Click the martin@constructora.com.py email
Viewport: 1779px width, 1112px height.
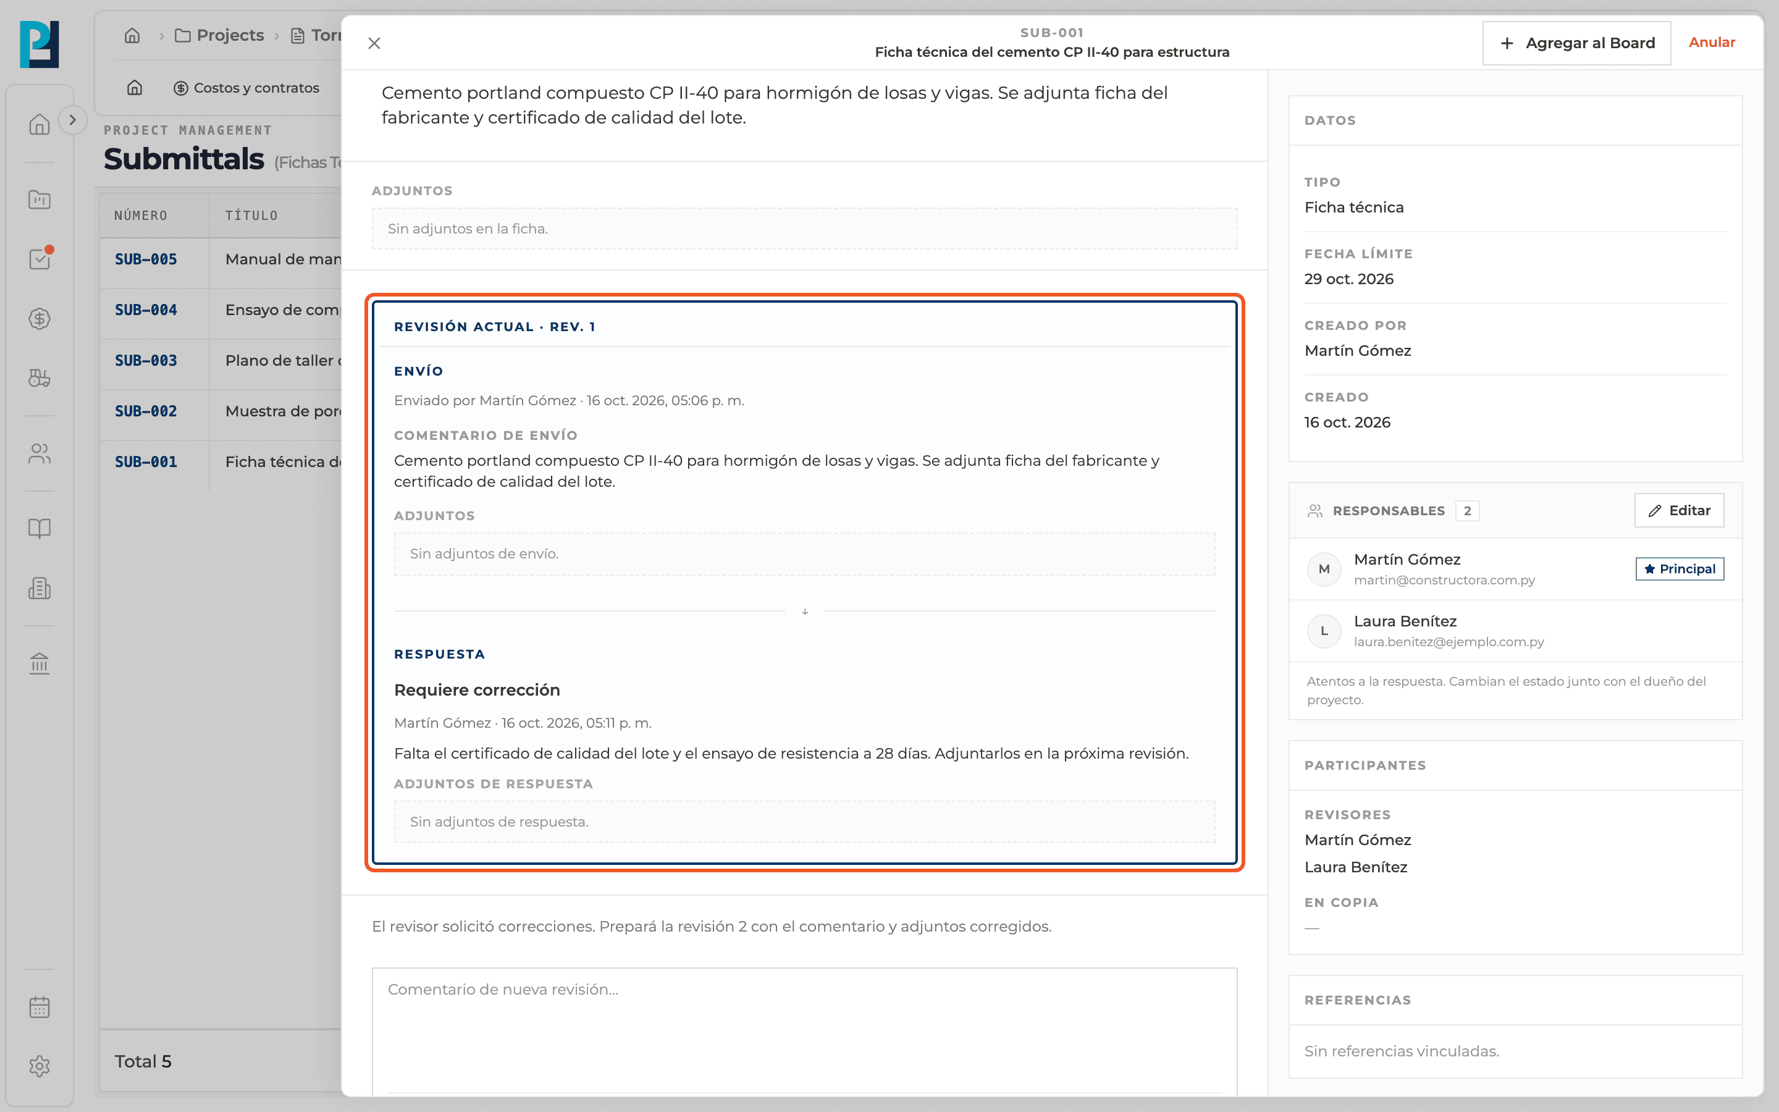click(x=1444, y=580)
